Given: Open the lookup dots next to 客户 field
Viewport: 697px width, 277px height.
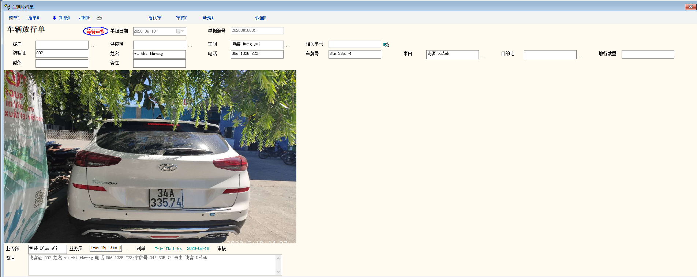Looking at the screenshot, I should click(x=92, y=46).
